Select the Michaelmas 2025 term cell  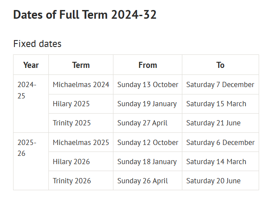(x=81, y=142)
